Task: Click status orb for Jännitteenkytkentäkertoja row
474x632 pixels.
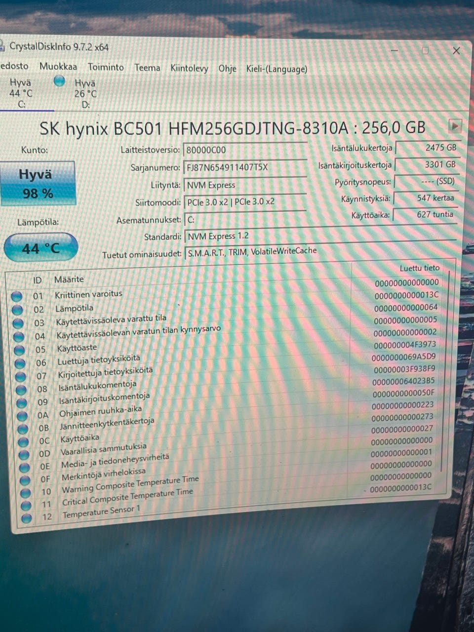Action: pyautogui.click(x=23, y=429)
